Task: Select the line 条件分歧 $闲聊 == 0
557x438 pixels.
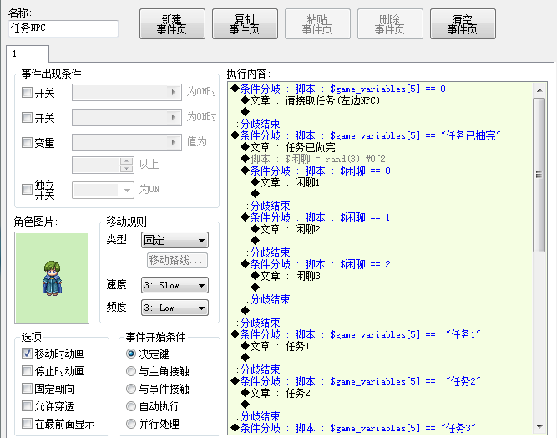Action: [x=316, y=171]
